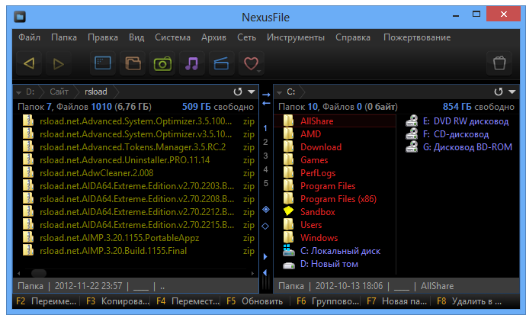Screen dimensions: 526x315
Task: Open the Recycle Bin toolbar icon
Action: coord(499,63)
